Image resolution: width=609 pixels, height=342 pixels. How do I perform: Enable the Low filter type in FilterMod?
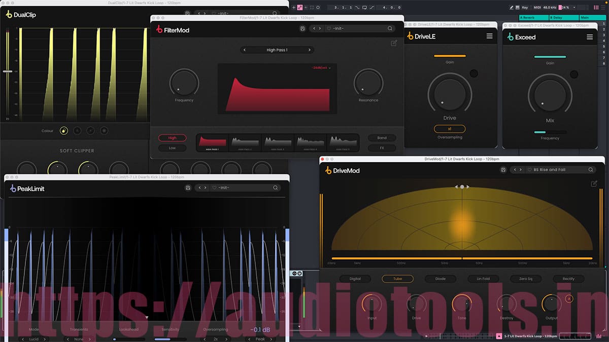[x=173, y=148]
